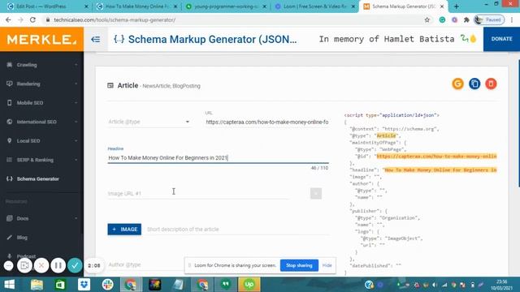Image resolution: width=520 pixels, height=292 pixels.
Task: Click the Paused profile button
Action: [489, 19]
